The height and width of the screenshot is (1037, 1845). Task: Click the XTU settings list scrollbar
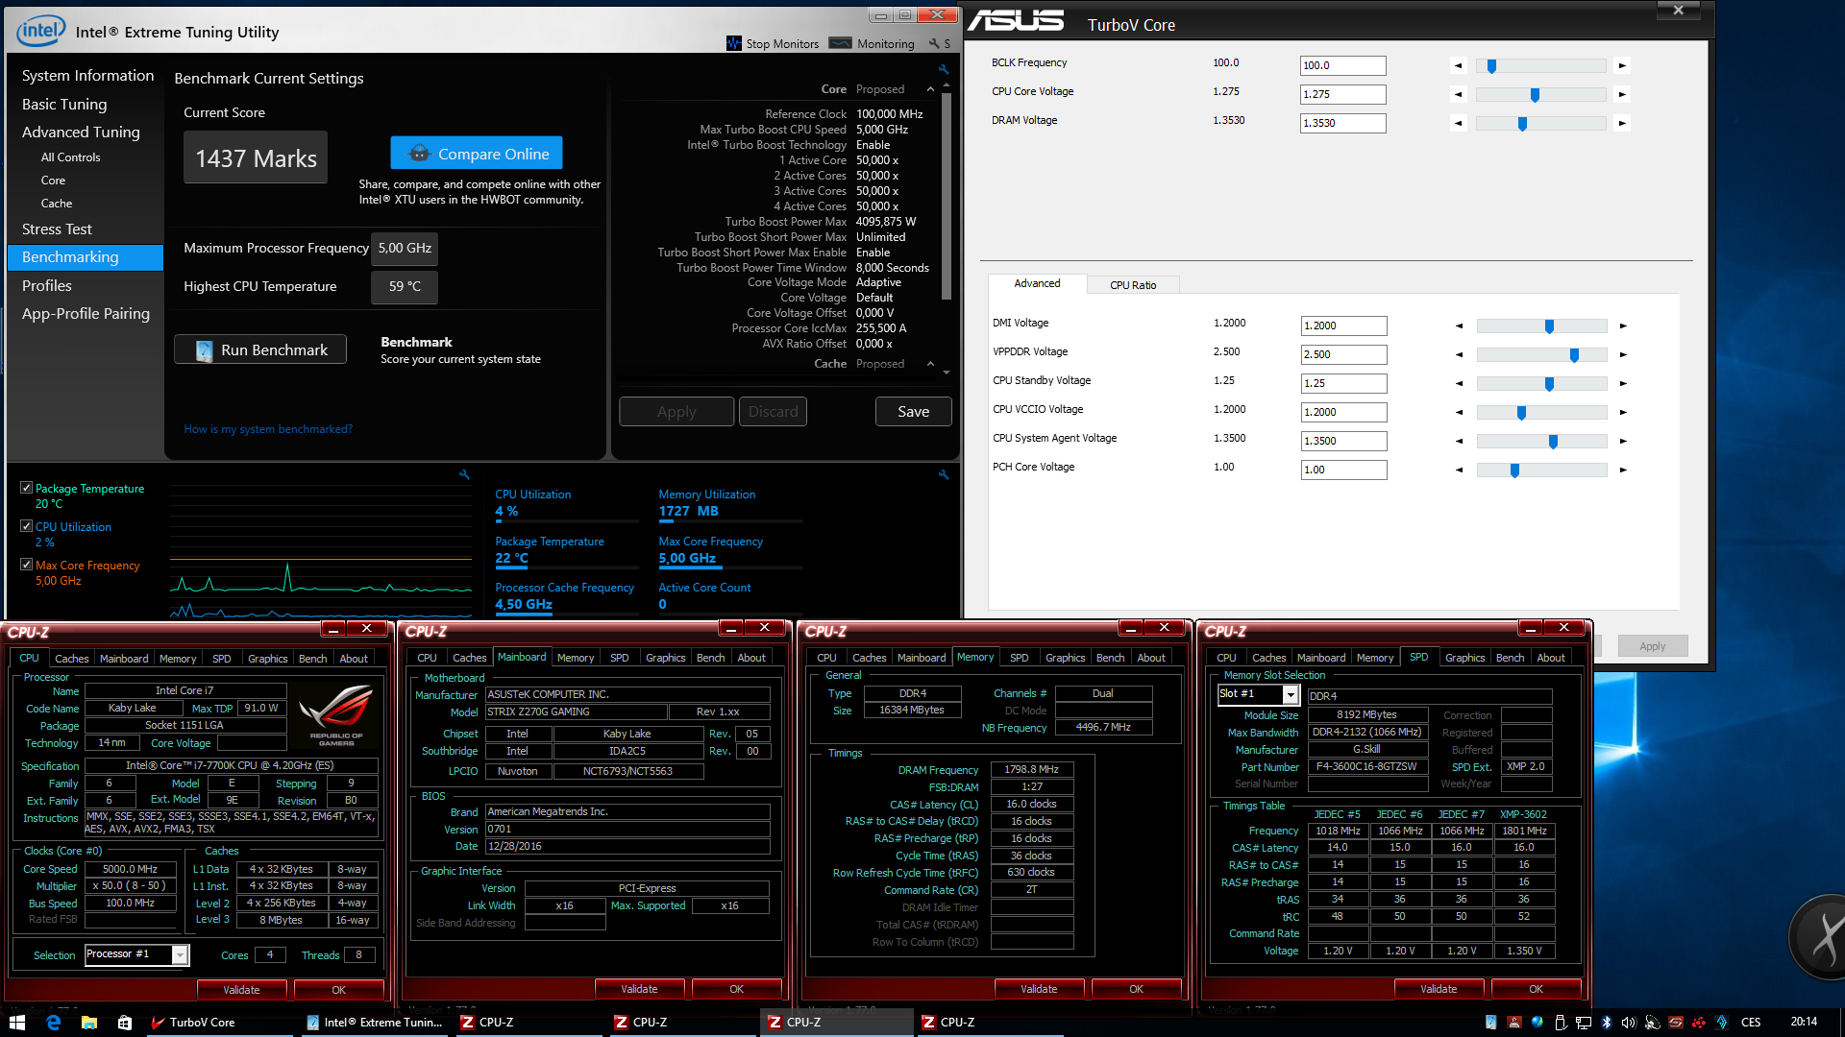coord(947,197)
